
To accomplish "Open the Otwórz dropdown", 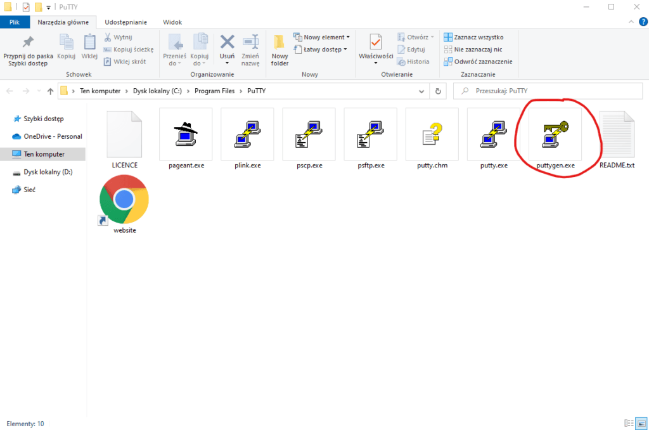I will (416, 37).
